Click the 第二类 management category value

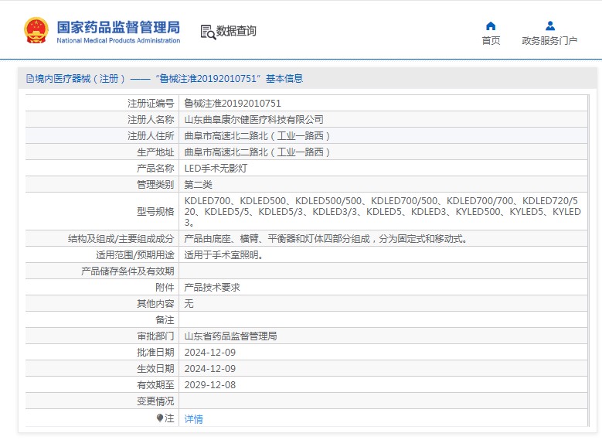198,185
